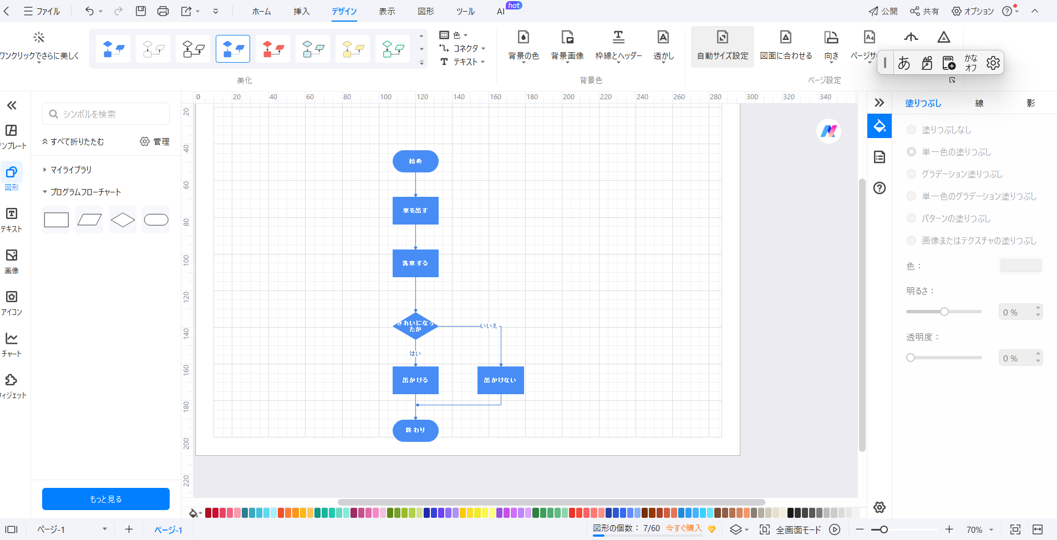Open the text (テキスト) style dropdown
The height and width of the screenshot is (540, 1057).
462,62
